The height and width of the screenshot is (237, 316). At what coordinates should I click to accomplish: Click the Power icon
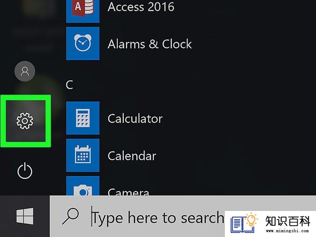click(25, 171)
